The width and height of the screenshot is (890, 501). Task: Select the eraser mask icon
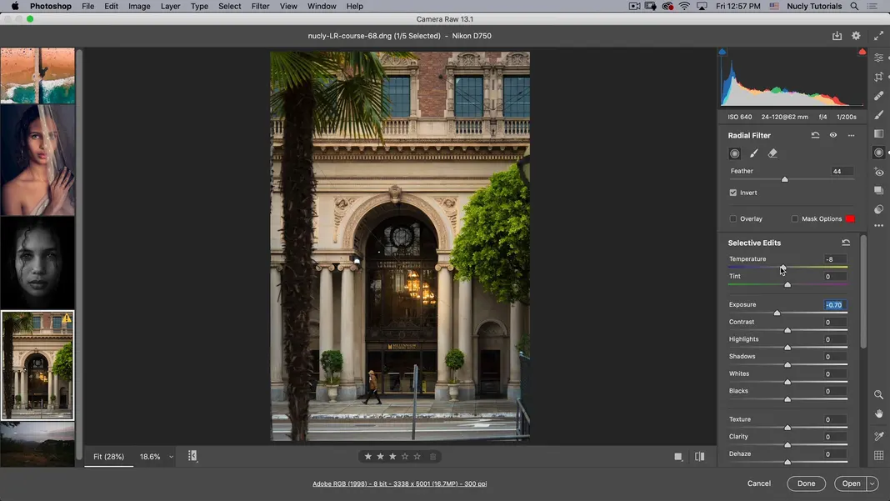772,153
